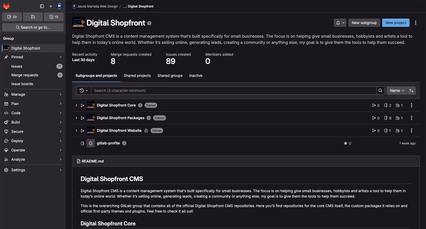Toggle the sidebar collapse icon
Viewport: 426px width, 229px height.
click(x=42, y=6)
